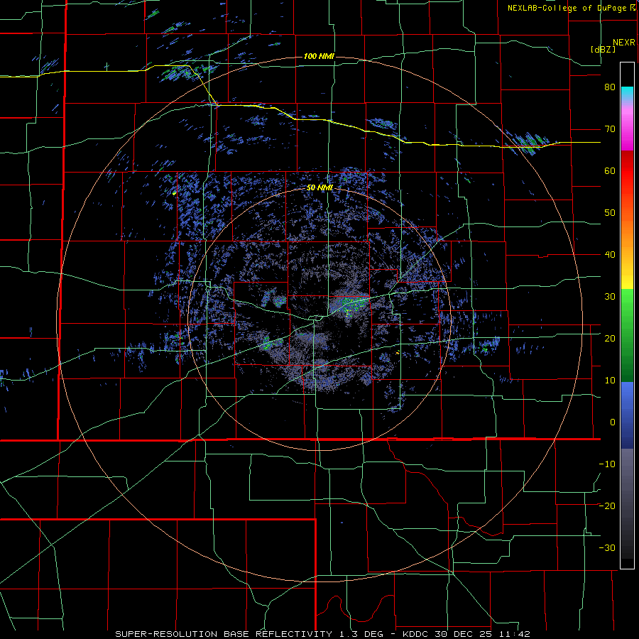Click the Super-Resolution Base Reflectivity caption
The height and width of the screenshot is (639, 639).
[x=323, y=634]
